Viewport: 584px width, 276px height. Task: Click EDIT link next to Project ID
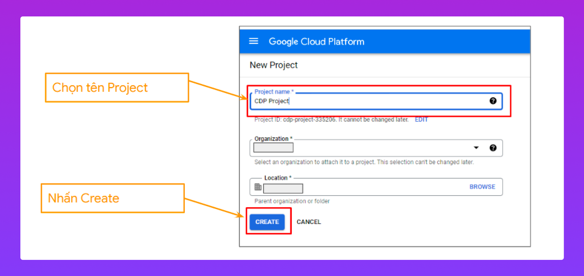click(421, 120)
